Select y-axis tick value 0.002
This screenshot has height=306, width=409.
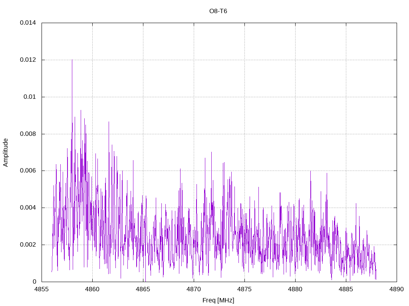tap(28, 245)
